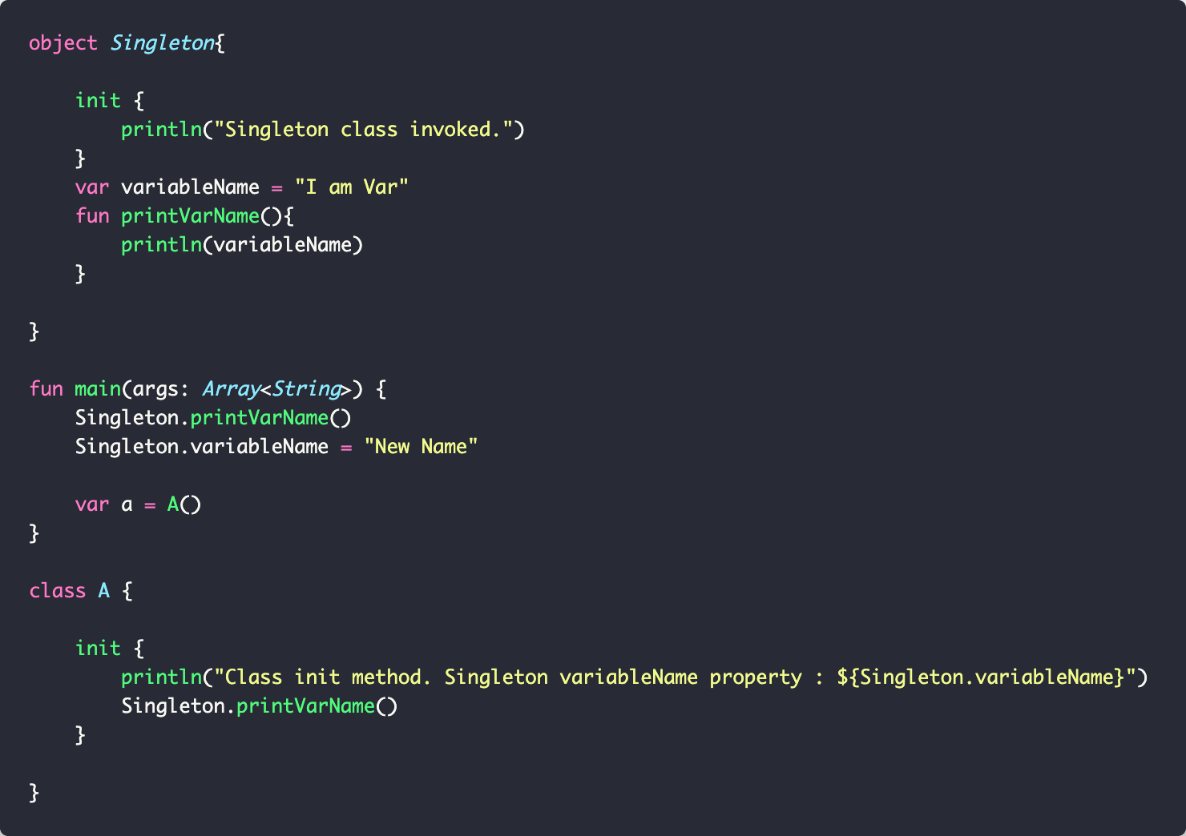The height and width of the screenshot is (836, 1186).
Task: Click the init keyword inside Singleton object
Action: tap(98, 101)
